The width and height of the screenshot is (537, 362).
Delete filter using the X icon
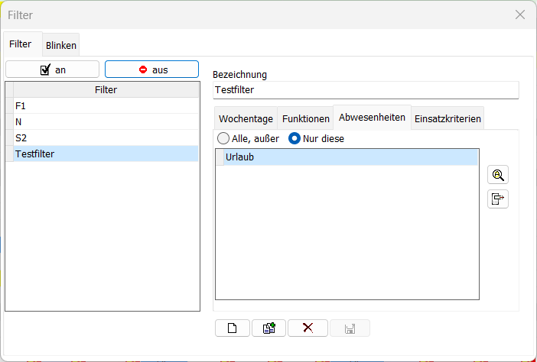pos(308,328)
